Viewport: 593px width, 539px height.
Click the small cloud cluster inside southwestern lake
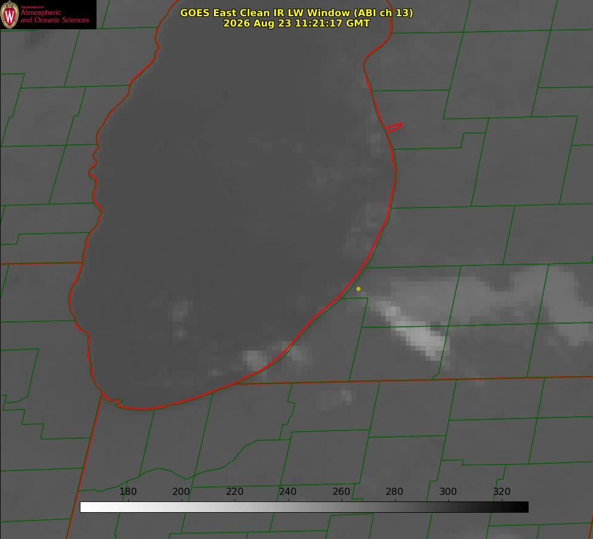tap(181, 313)
